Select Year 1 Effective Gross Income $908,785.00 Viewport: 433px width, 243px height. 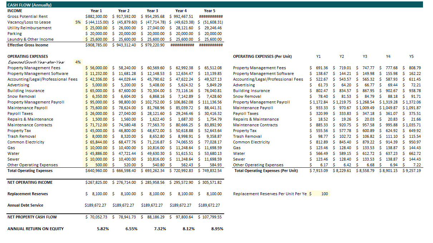coord(97,45)
